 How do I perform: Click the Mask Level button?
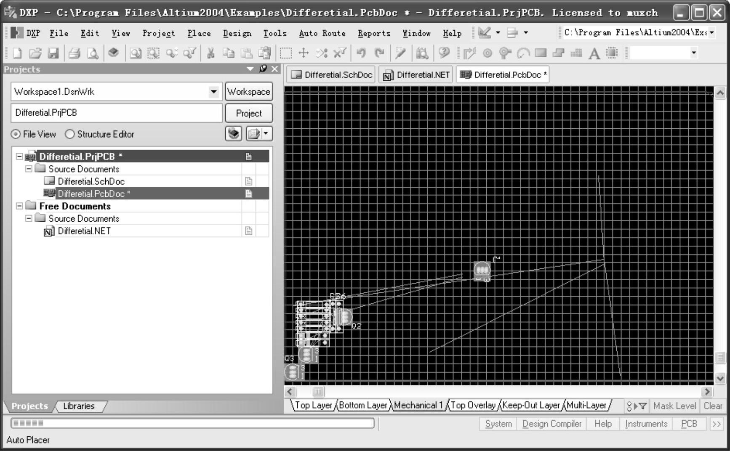pos(674,406)
